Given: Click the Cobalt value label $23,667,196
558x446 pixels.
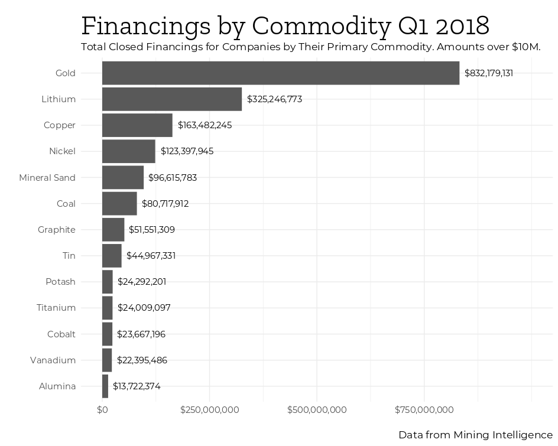Looking at the screenshot, I should [x=141, y=334].
